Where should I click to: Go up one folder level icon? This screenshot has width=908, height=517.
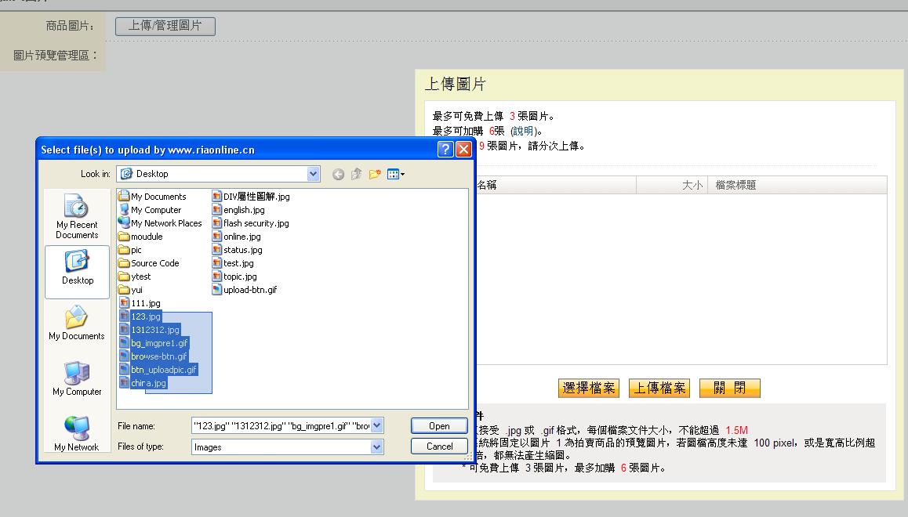click(x=356, y=174)
